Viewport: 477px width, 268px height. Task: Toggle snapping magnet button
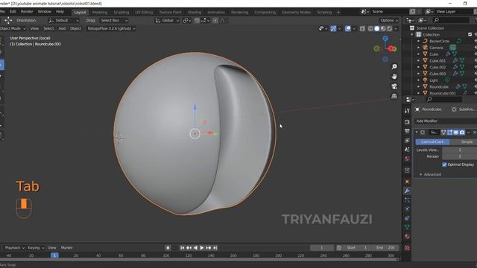pos(197,20)
